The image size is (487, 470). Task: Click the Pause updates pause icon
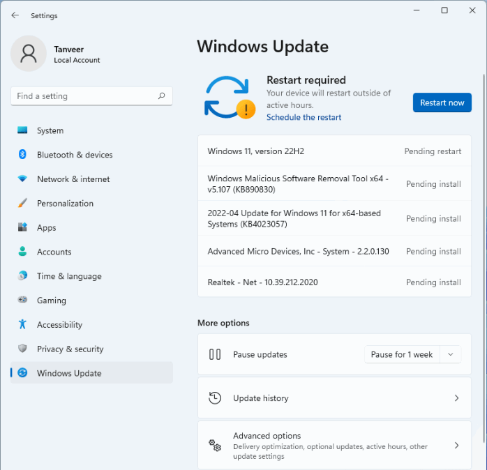click(x=215, y=354)
